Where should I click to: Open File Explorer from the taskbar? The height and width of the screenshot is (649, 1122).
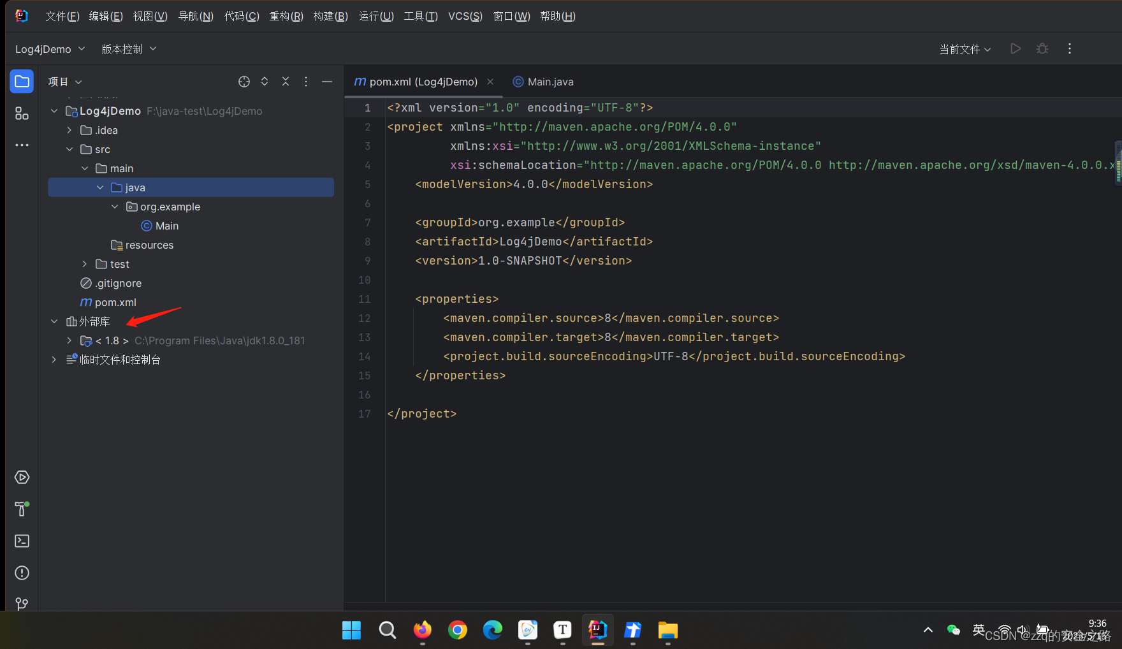[x=667, y=631]
